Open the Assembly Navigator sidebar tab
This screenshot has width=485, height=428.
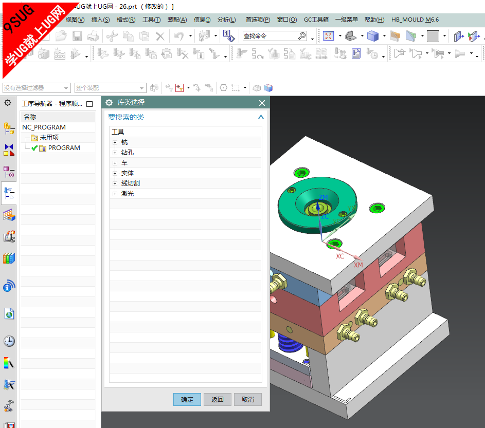pos(9,128)
